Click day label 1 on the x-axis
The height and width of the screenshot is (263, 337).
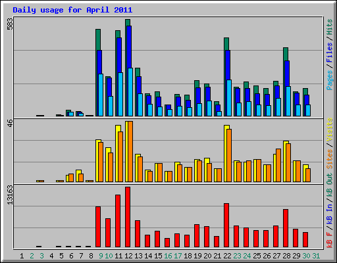pyautogui.click(x=22, y=256)
